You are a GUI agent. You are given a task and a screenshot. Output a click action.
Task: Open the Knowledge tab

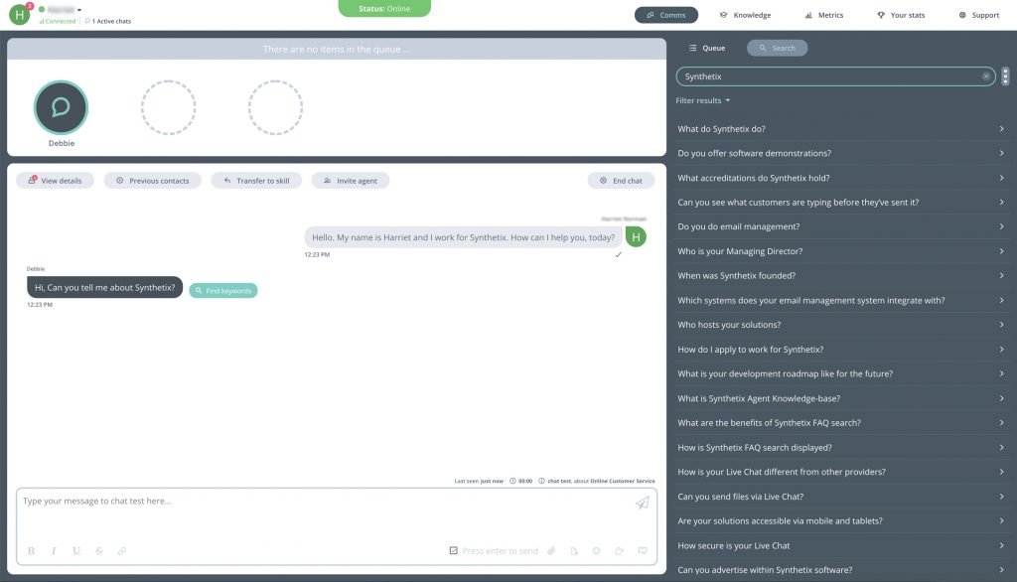[745, 15]
